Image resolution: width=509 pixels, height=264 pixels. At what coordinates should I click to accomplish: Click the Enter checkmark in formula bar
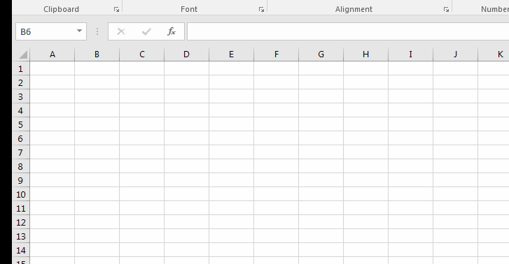[146, 31]
